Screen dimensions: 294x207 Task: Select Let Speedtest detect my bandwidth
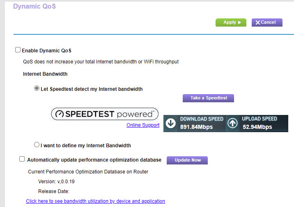click(x=37, y=88)
